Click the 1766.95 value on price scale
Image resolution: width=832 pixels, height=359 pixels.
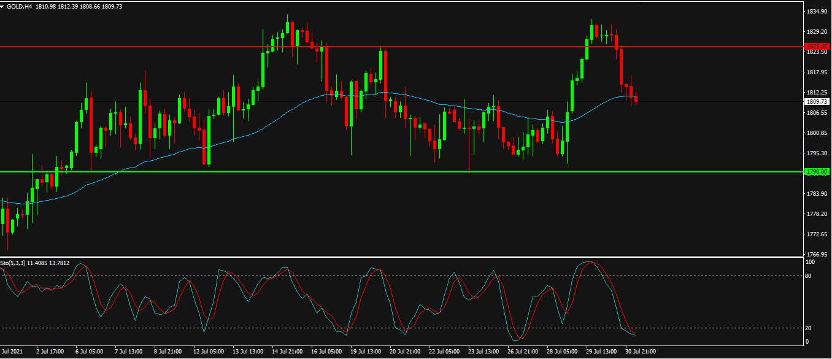pos(817,254)
